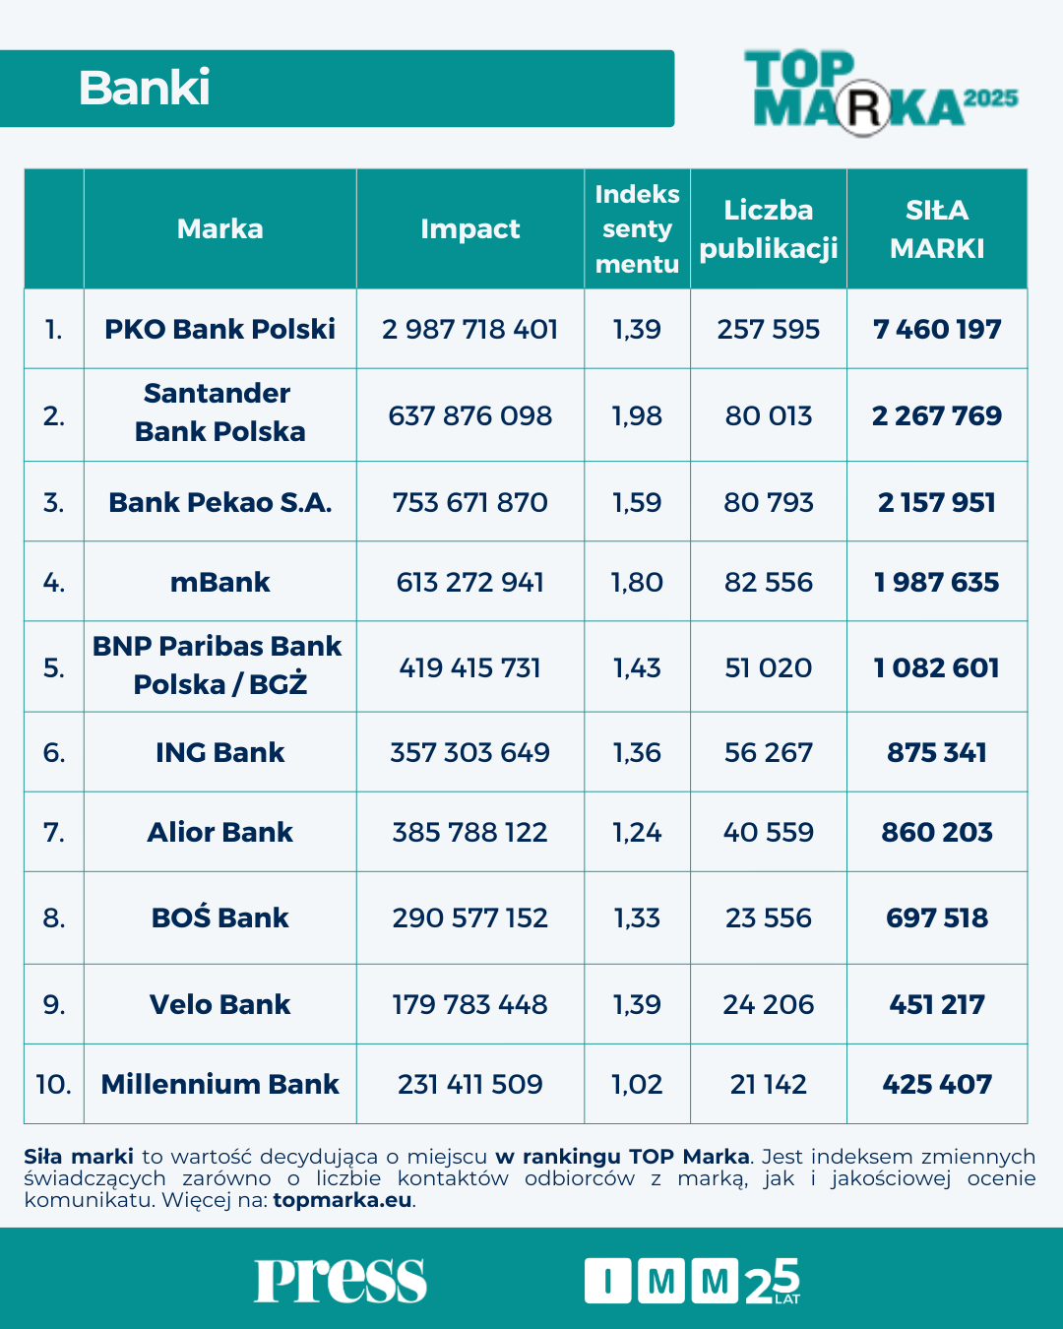Screen dimensions: 1063x1329
Task: Select BOŚ Bank publication count 23 556
Action: click(x=769, y=918)
